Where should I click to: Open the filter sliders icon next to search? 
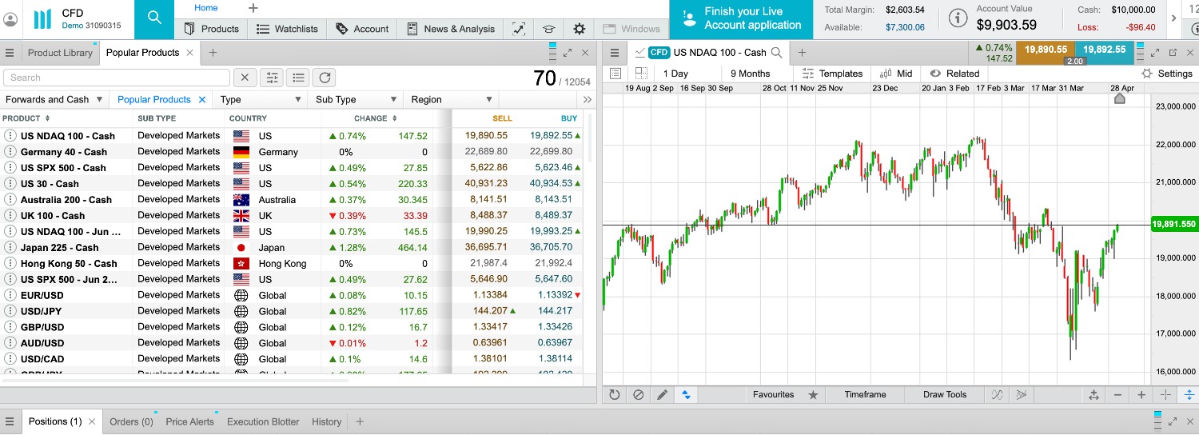272,78
